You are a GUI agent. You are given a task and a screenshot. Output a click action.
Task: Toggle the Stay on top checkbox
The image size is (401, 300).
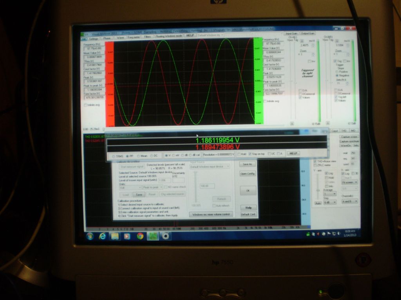(250, 154)
